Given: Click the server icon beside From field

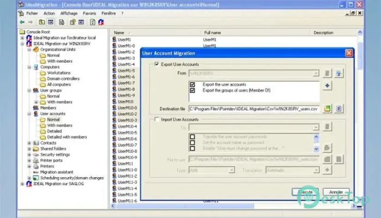Looking at the screenshot, I should pyautogui.click(x=327, y=73).
